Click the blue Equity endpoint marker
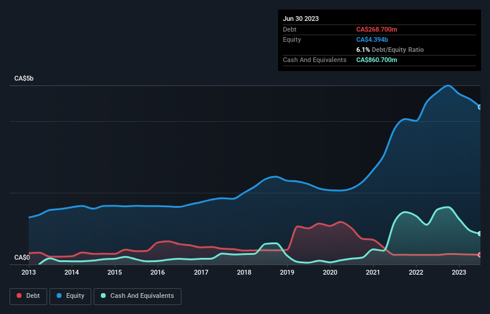The width and height of the screenshot is (490, 314). click(480, 107)
